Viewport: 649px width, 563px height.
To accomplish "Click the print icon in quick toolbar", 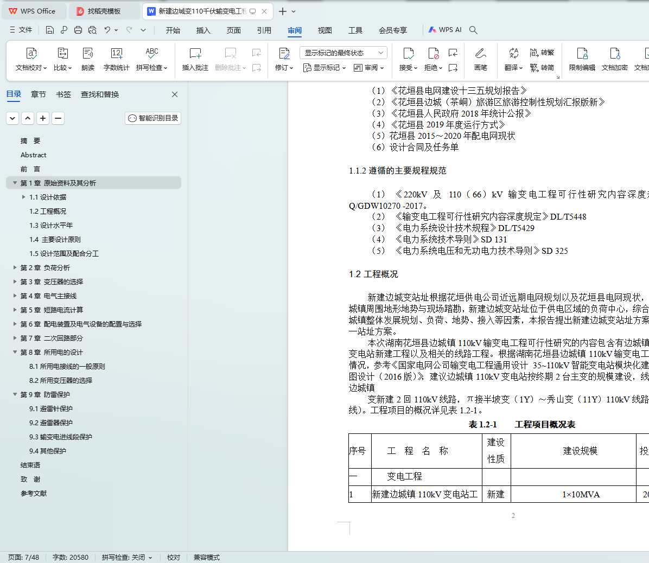I will pos(78,30).
